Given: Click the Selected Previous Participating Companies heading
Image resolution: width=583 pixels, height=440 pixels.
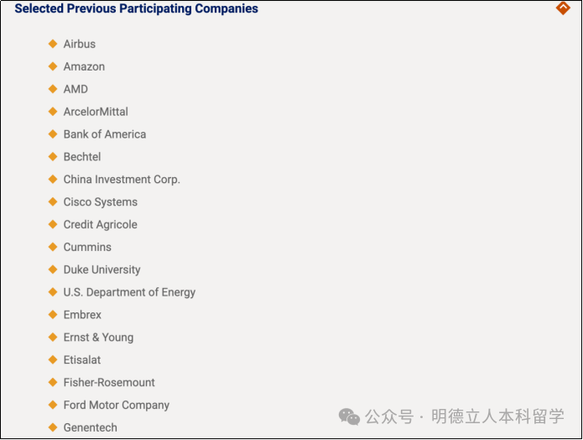Looking at the screenshot, I should click(x=136, y=8).
